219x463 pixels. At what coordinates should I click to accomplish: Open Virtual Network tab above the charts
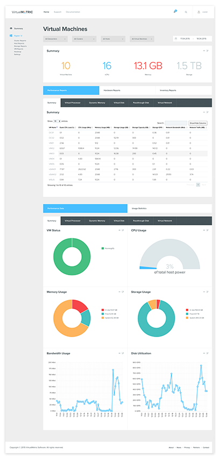click(x=165, y=220)
